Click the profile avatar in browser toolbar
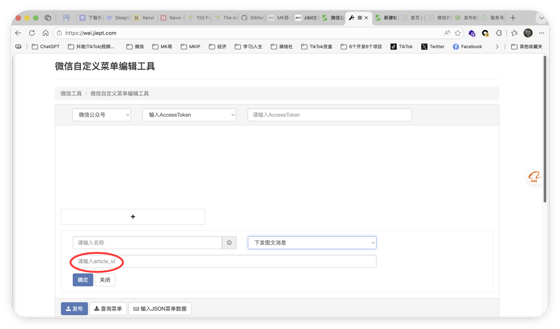560x329 pixels. [528, 33]
